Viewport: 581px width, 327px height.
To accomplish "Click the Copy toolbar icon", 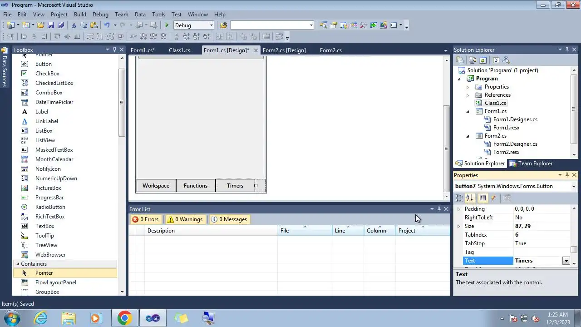I will point(84,25).
